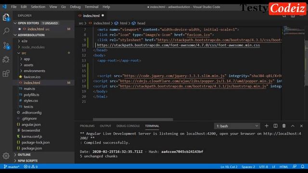Open the Debug menu

click(75, 7)
